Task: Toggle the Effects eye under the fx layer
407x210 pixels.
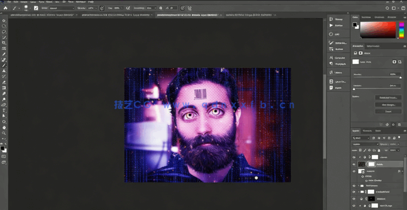Action: pos(363,176)
